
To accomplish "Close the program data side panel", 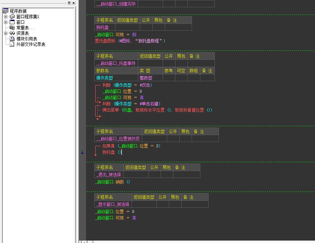I will point(74,3).
